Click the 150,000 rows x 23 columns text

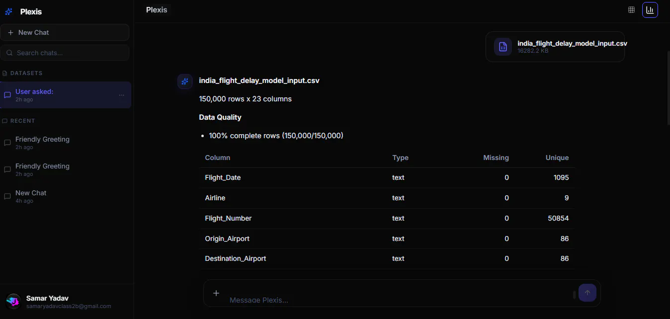click(x=245, y=99)
